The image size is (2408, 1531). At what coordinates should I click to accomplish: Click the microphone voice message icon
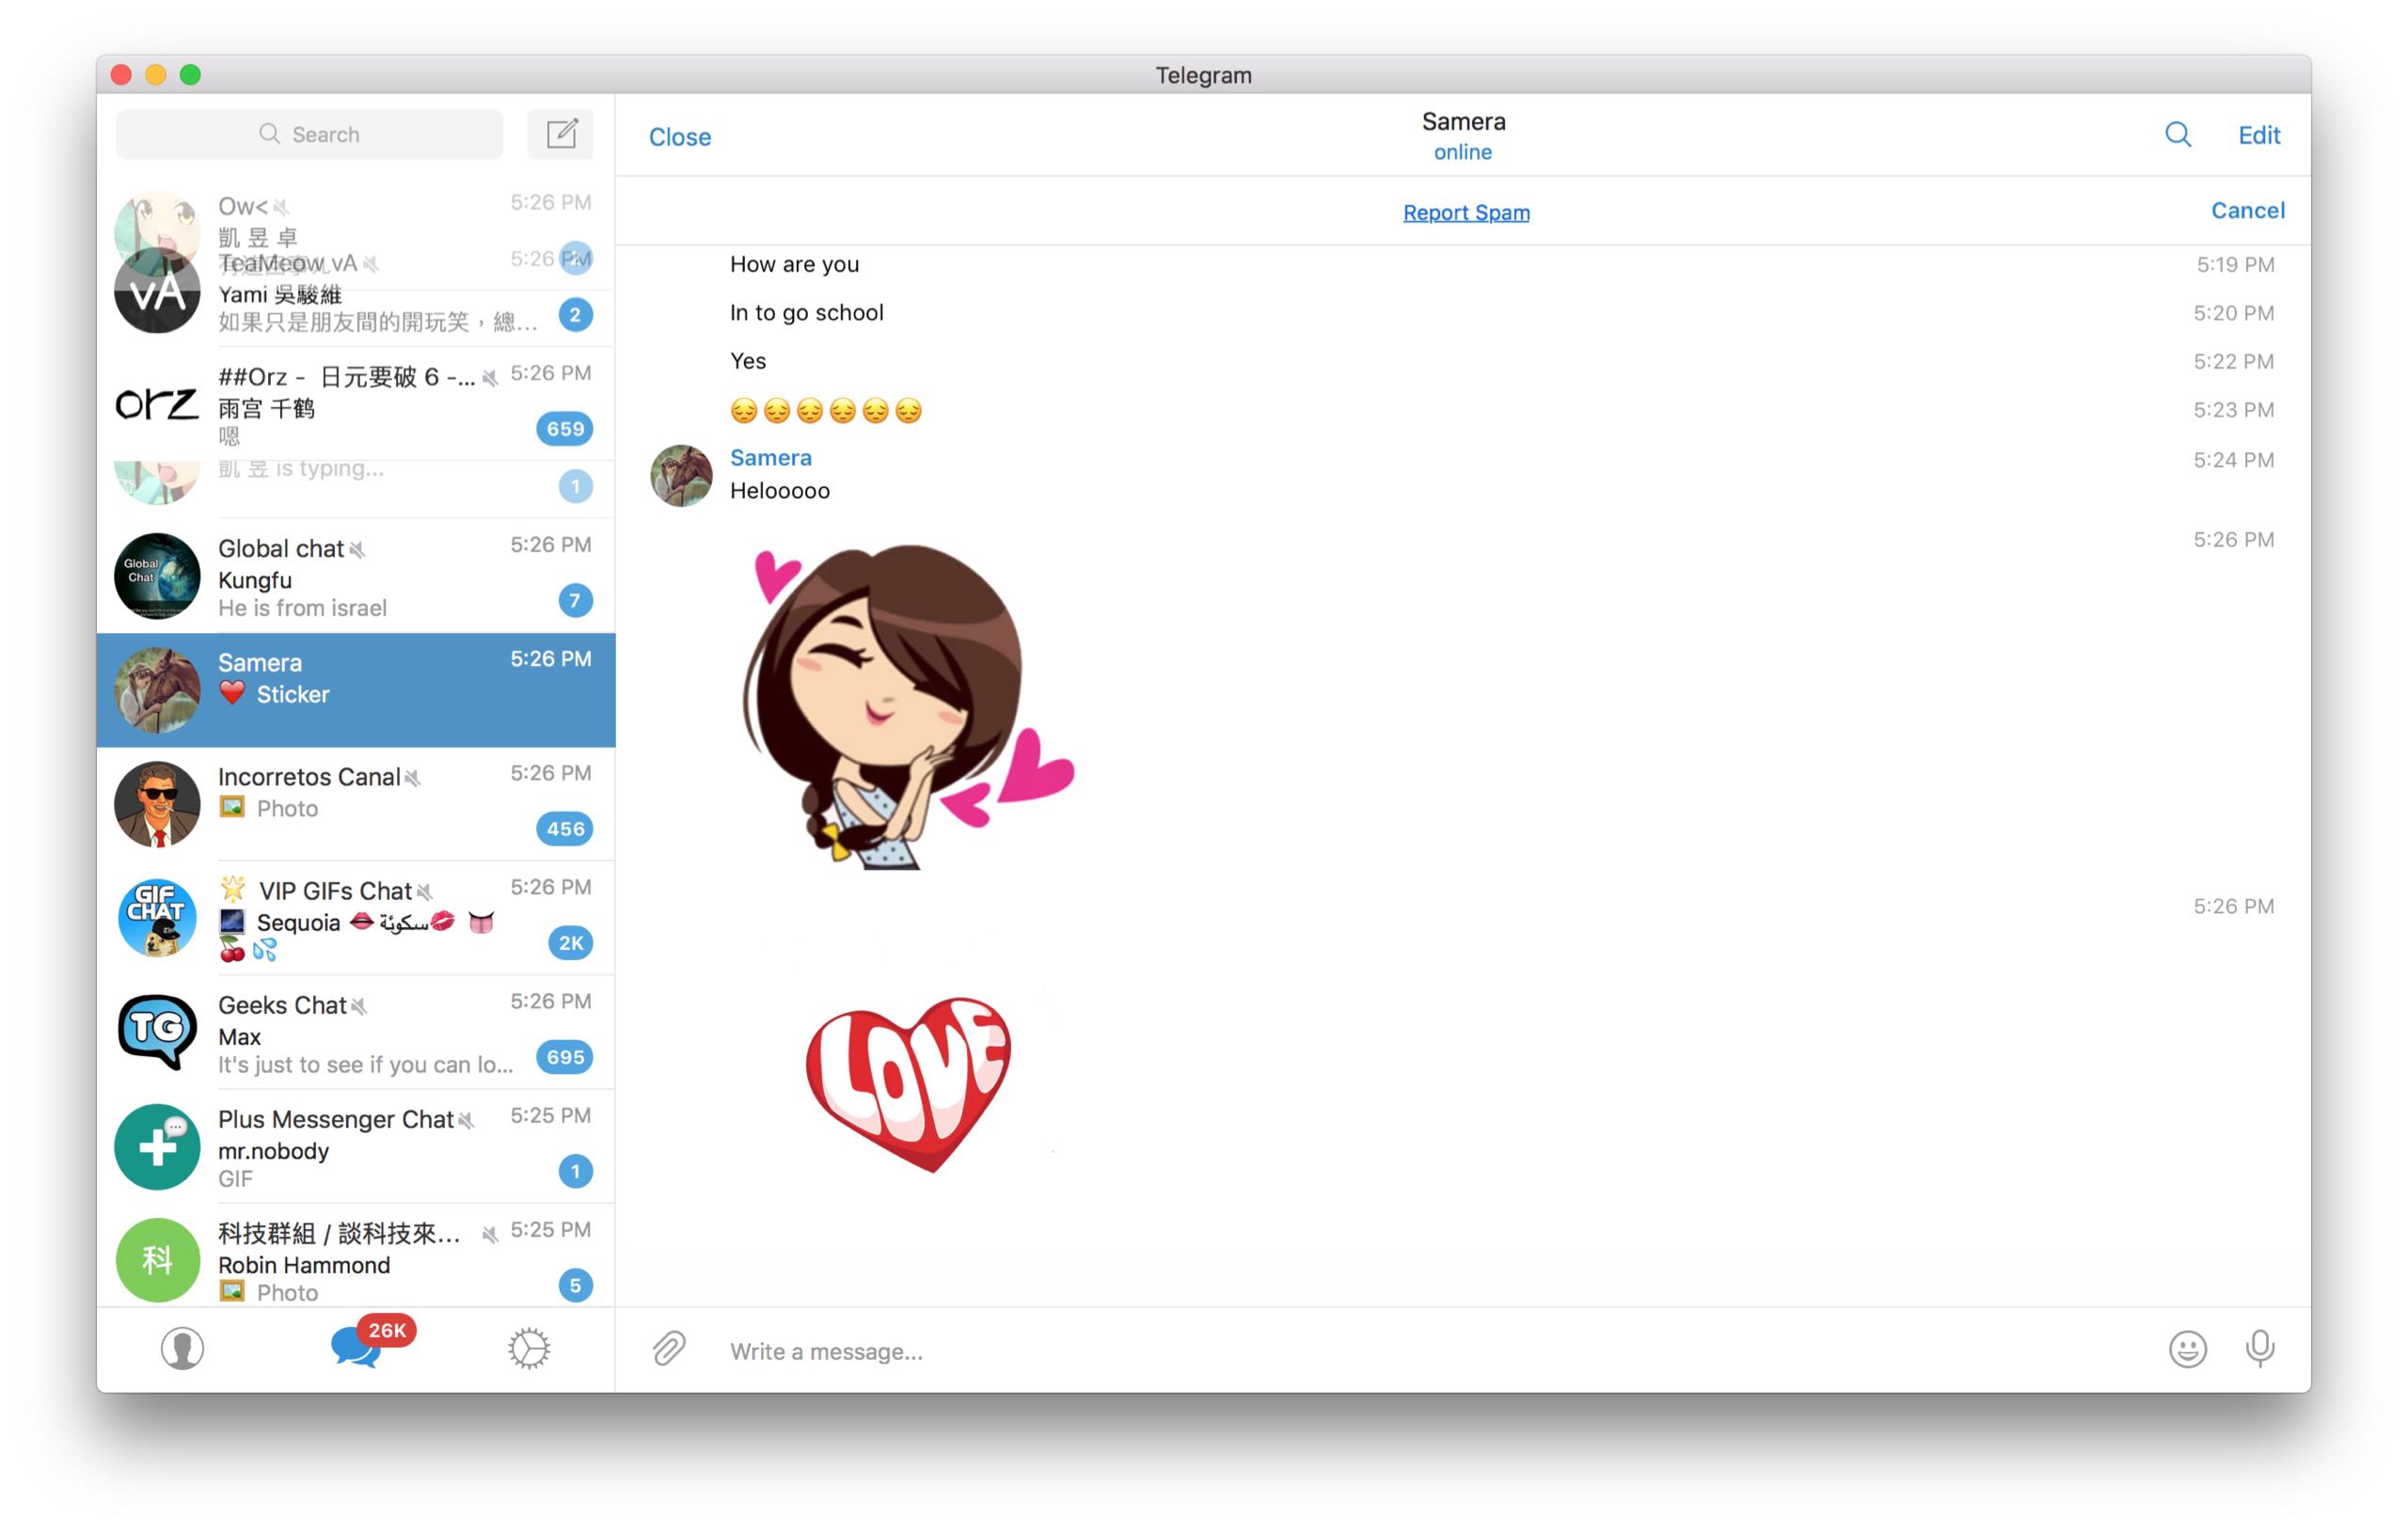click(2259, 1349)
